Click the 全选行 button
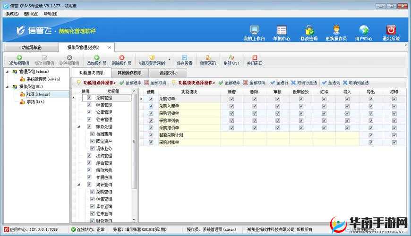 (x=279, y=83)
